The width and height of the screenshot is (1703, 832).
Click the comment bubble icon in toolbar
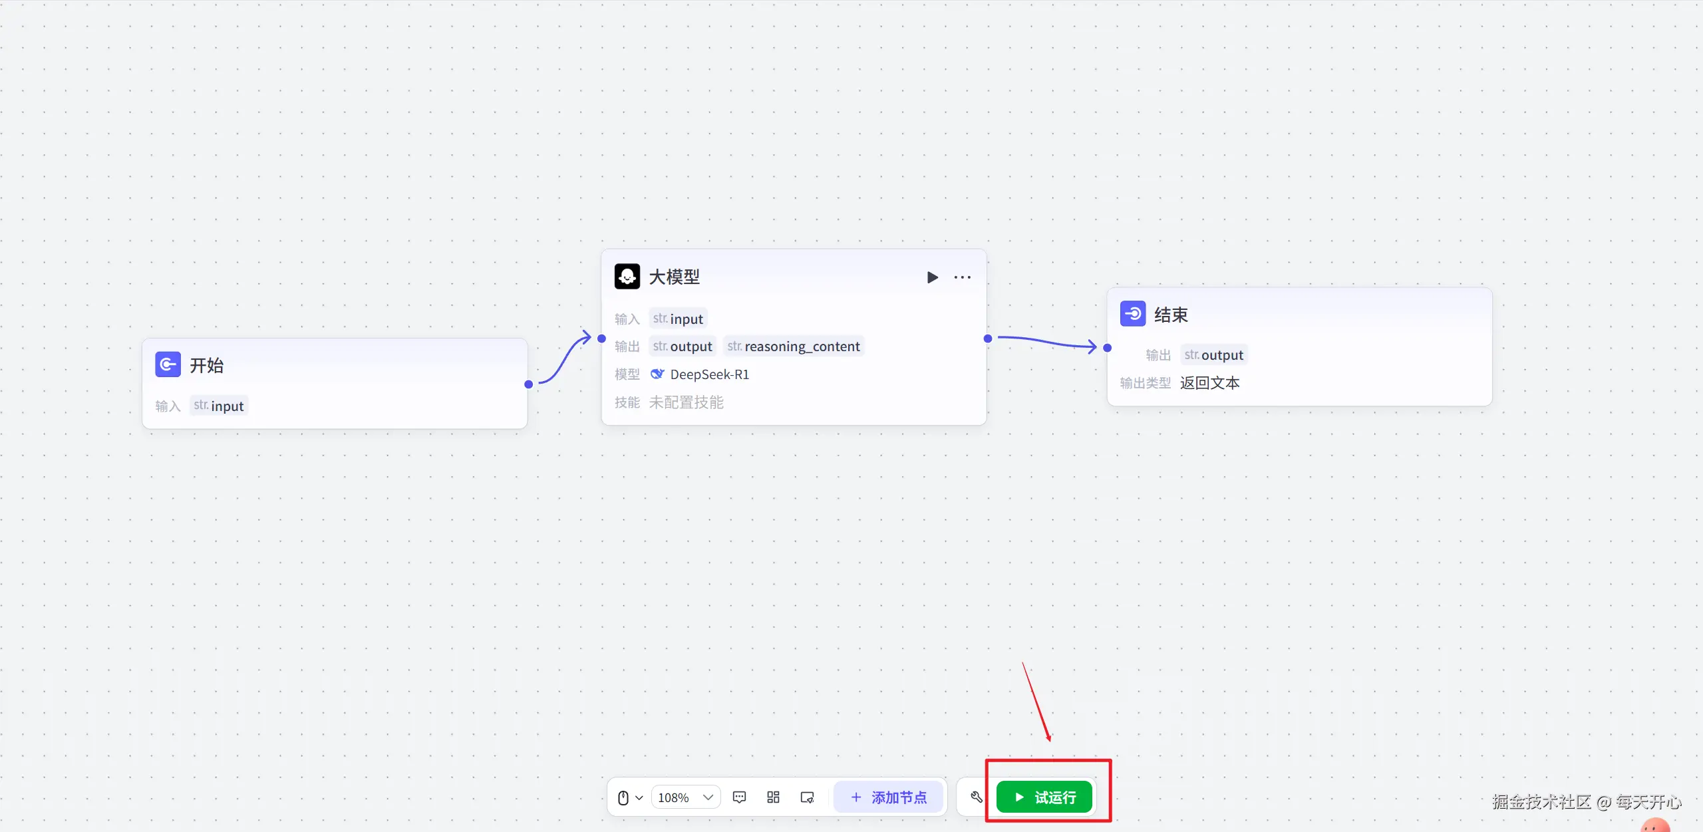[739, 797]
